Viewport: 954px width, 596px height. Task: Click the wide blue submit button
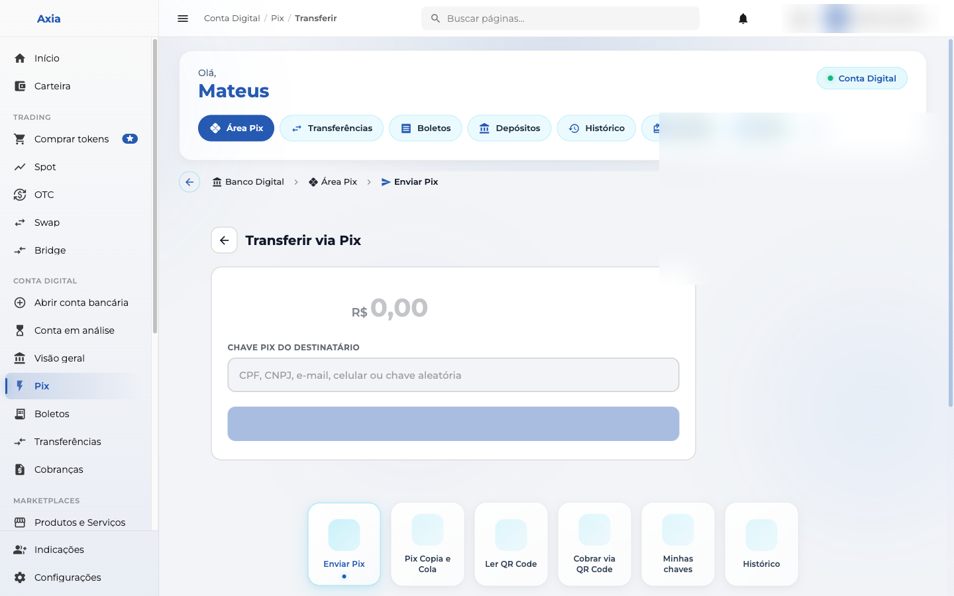453,424
